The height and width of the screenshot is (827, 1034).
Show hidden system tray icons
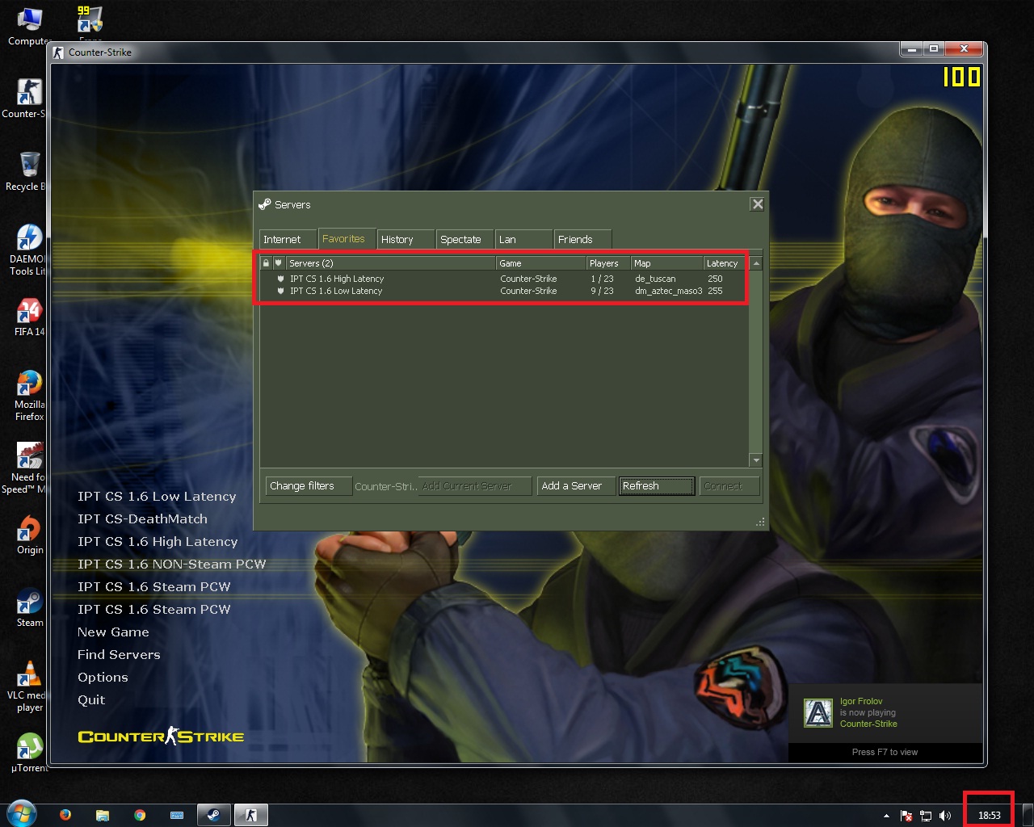(x=886, y=816)
